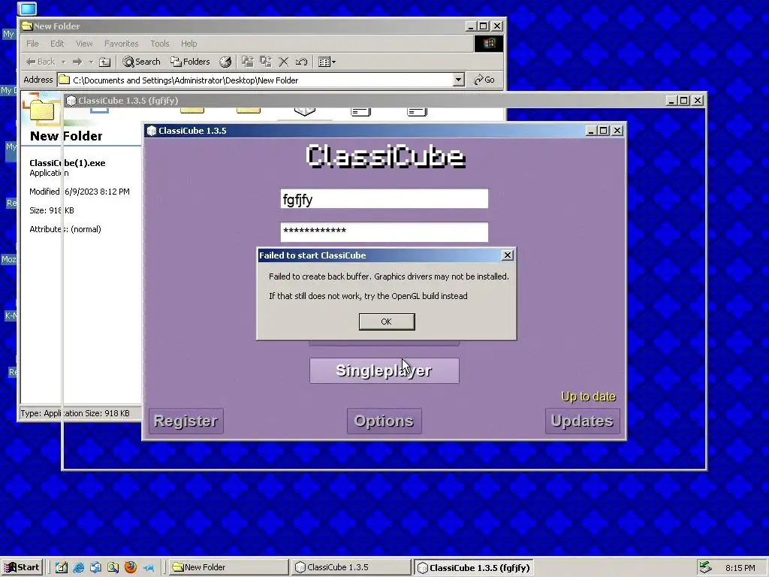Switch to New Folder taskbar button
Viewport: 769px width, 577px height.
tap(228, 567)
